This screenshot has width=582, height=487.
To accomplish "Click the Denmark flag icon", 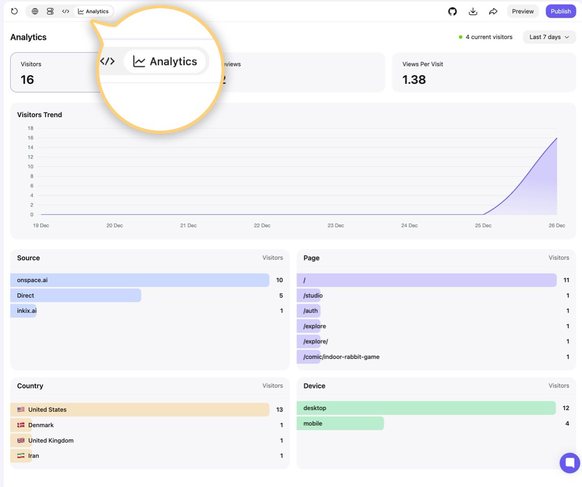I will coord(21,425).
